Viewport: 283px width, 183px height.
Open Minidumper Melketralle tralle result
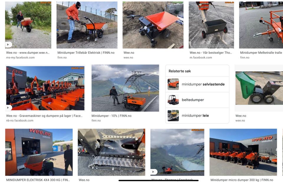(x=261, y=53)
